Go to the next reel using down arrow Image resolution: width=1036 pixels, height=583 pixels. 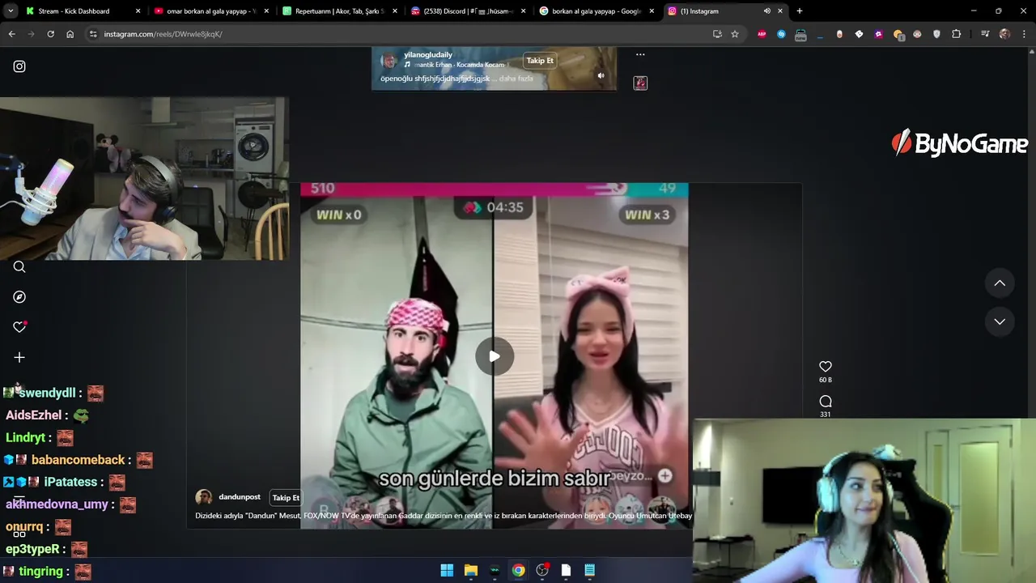(x=1000, y=321)
